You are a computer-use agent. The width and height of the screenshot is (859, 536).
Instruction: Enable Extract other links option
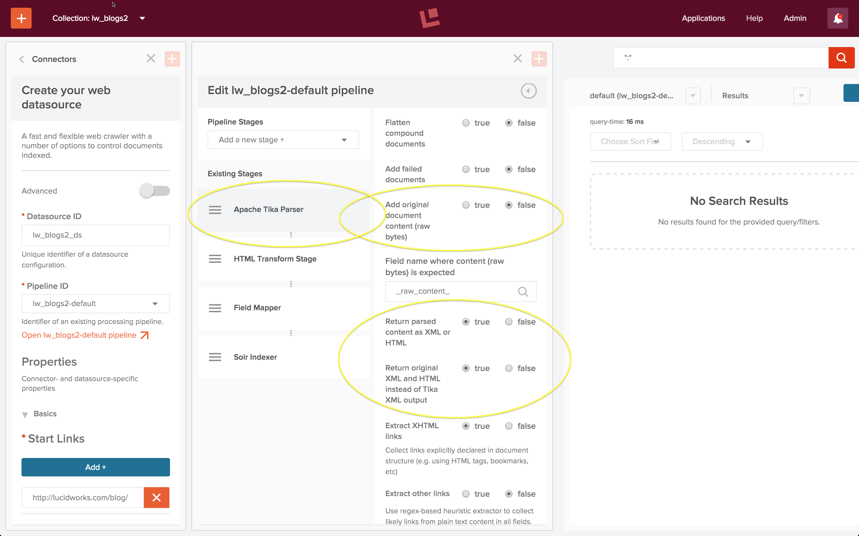tap(466, 493)
